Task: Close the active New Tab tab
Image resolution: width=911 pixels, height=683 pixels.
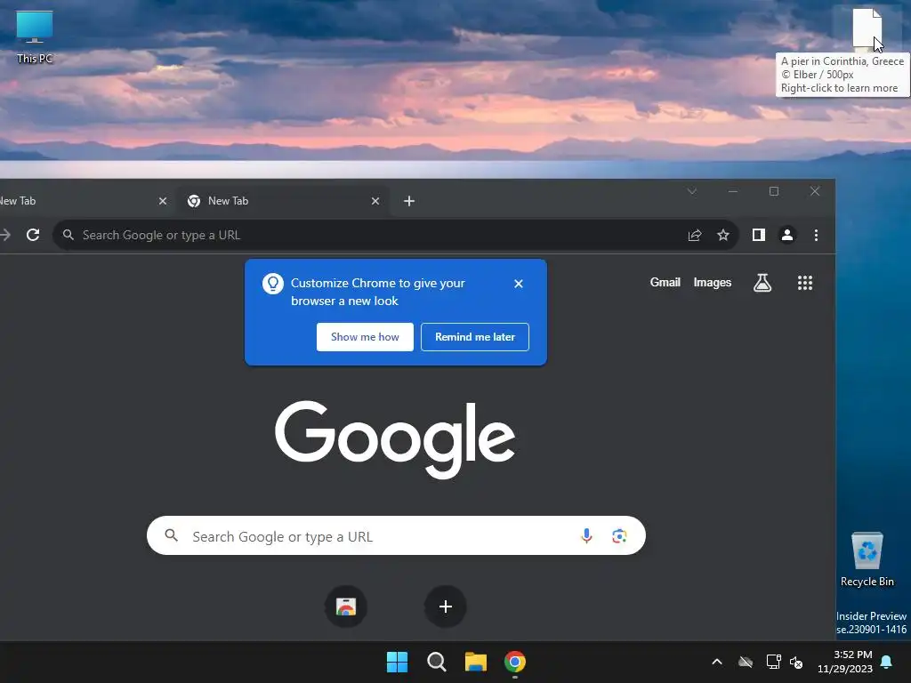Action: pyautogui.click(x=375, y=201)
